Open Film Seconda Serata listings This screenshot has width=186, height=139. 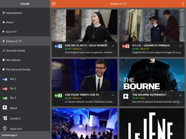(25, 69)
